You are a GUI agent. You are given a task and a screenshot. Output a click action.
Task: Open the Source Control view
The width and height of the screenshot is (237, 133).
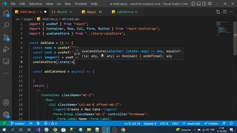click(x=6, y=37)
